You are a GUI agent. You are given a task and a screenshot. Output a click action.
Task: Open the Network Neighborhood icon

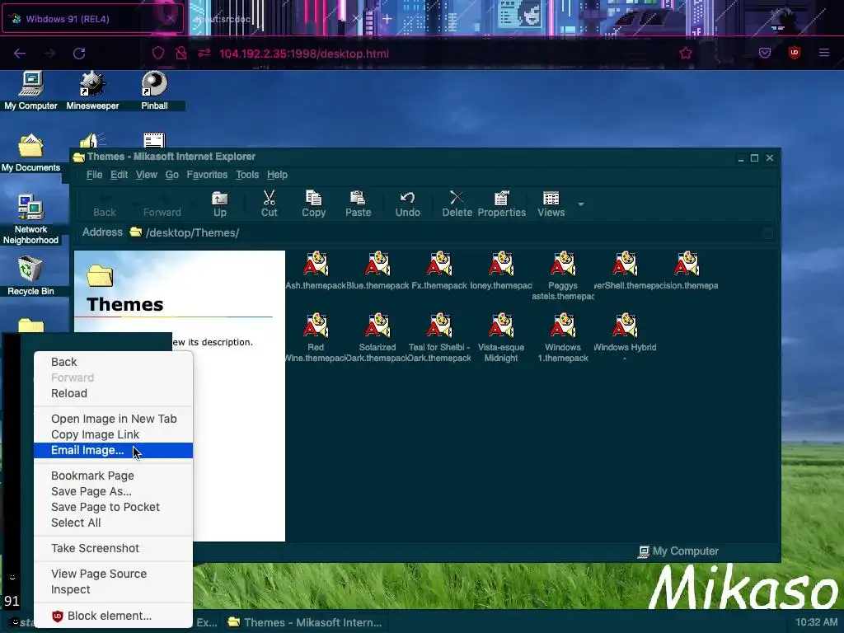(30, 219)
